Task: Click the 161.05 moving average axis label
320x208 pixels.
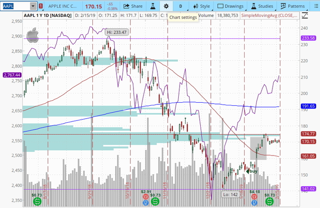Action: [x=308, y=156]
